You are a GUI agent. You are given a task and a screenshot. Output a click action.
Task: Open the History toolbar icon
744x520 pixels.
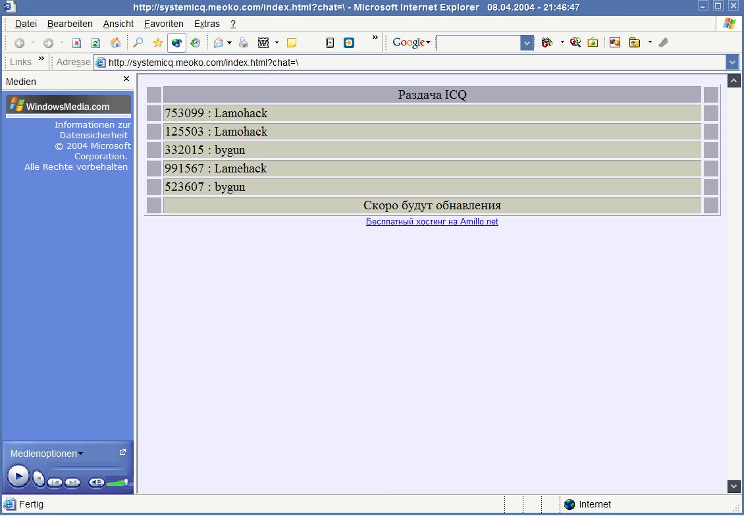pos(196,43)
